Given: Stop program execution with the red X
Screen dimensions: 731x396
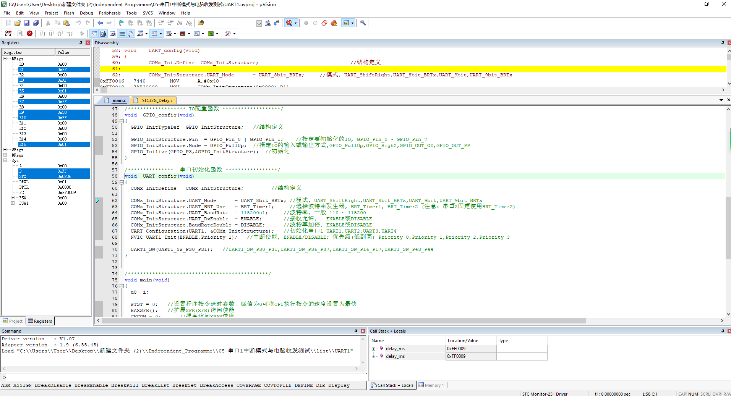Looking at the screenshot, I should click(x=29, y=34).
